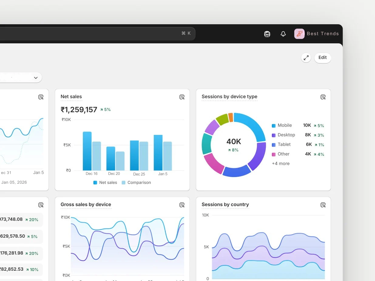Screen dimensions: 375x281
Task: Click the +4 more link in legend
Action: (x=281, y=163)
